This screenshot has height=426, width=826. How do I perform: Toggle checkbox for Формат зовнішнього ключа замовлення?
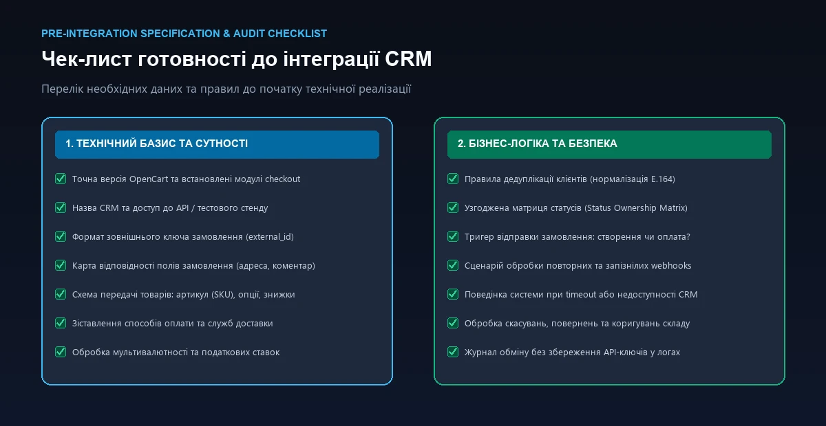point(61,236)
